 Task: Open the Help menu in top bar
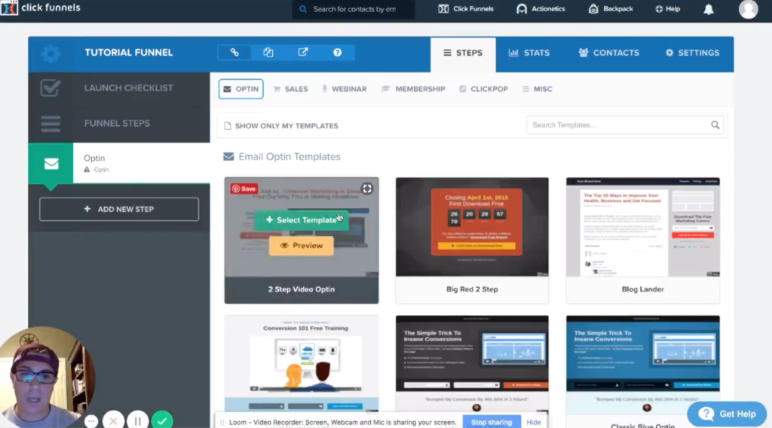tap(668, 9)
